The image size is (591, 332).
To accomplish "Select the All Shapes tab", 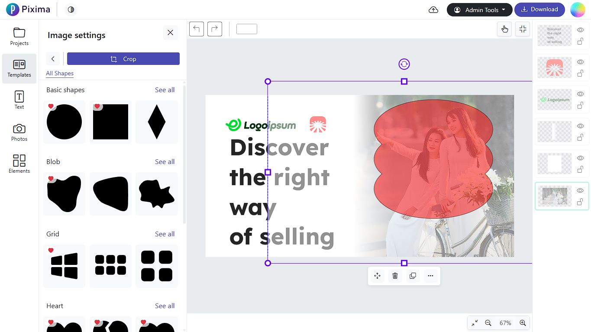I will tap(60, 73).
